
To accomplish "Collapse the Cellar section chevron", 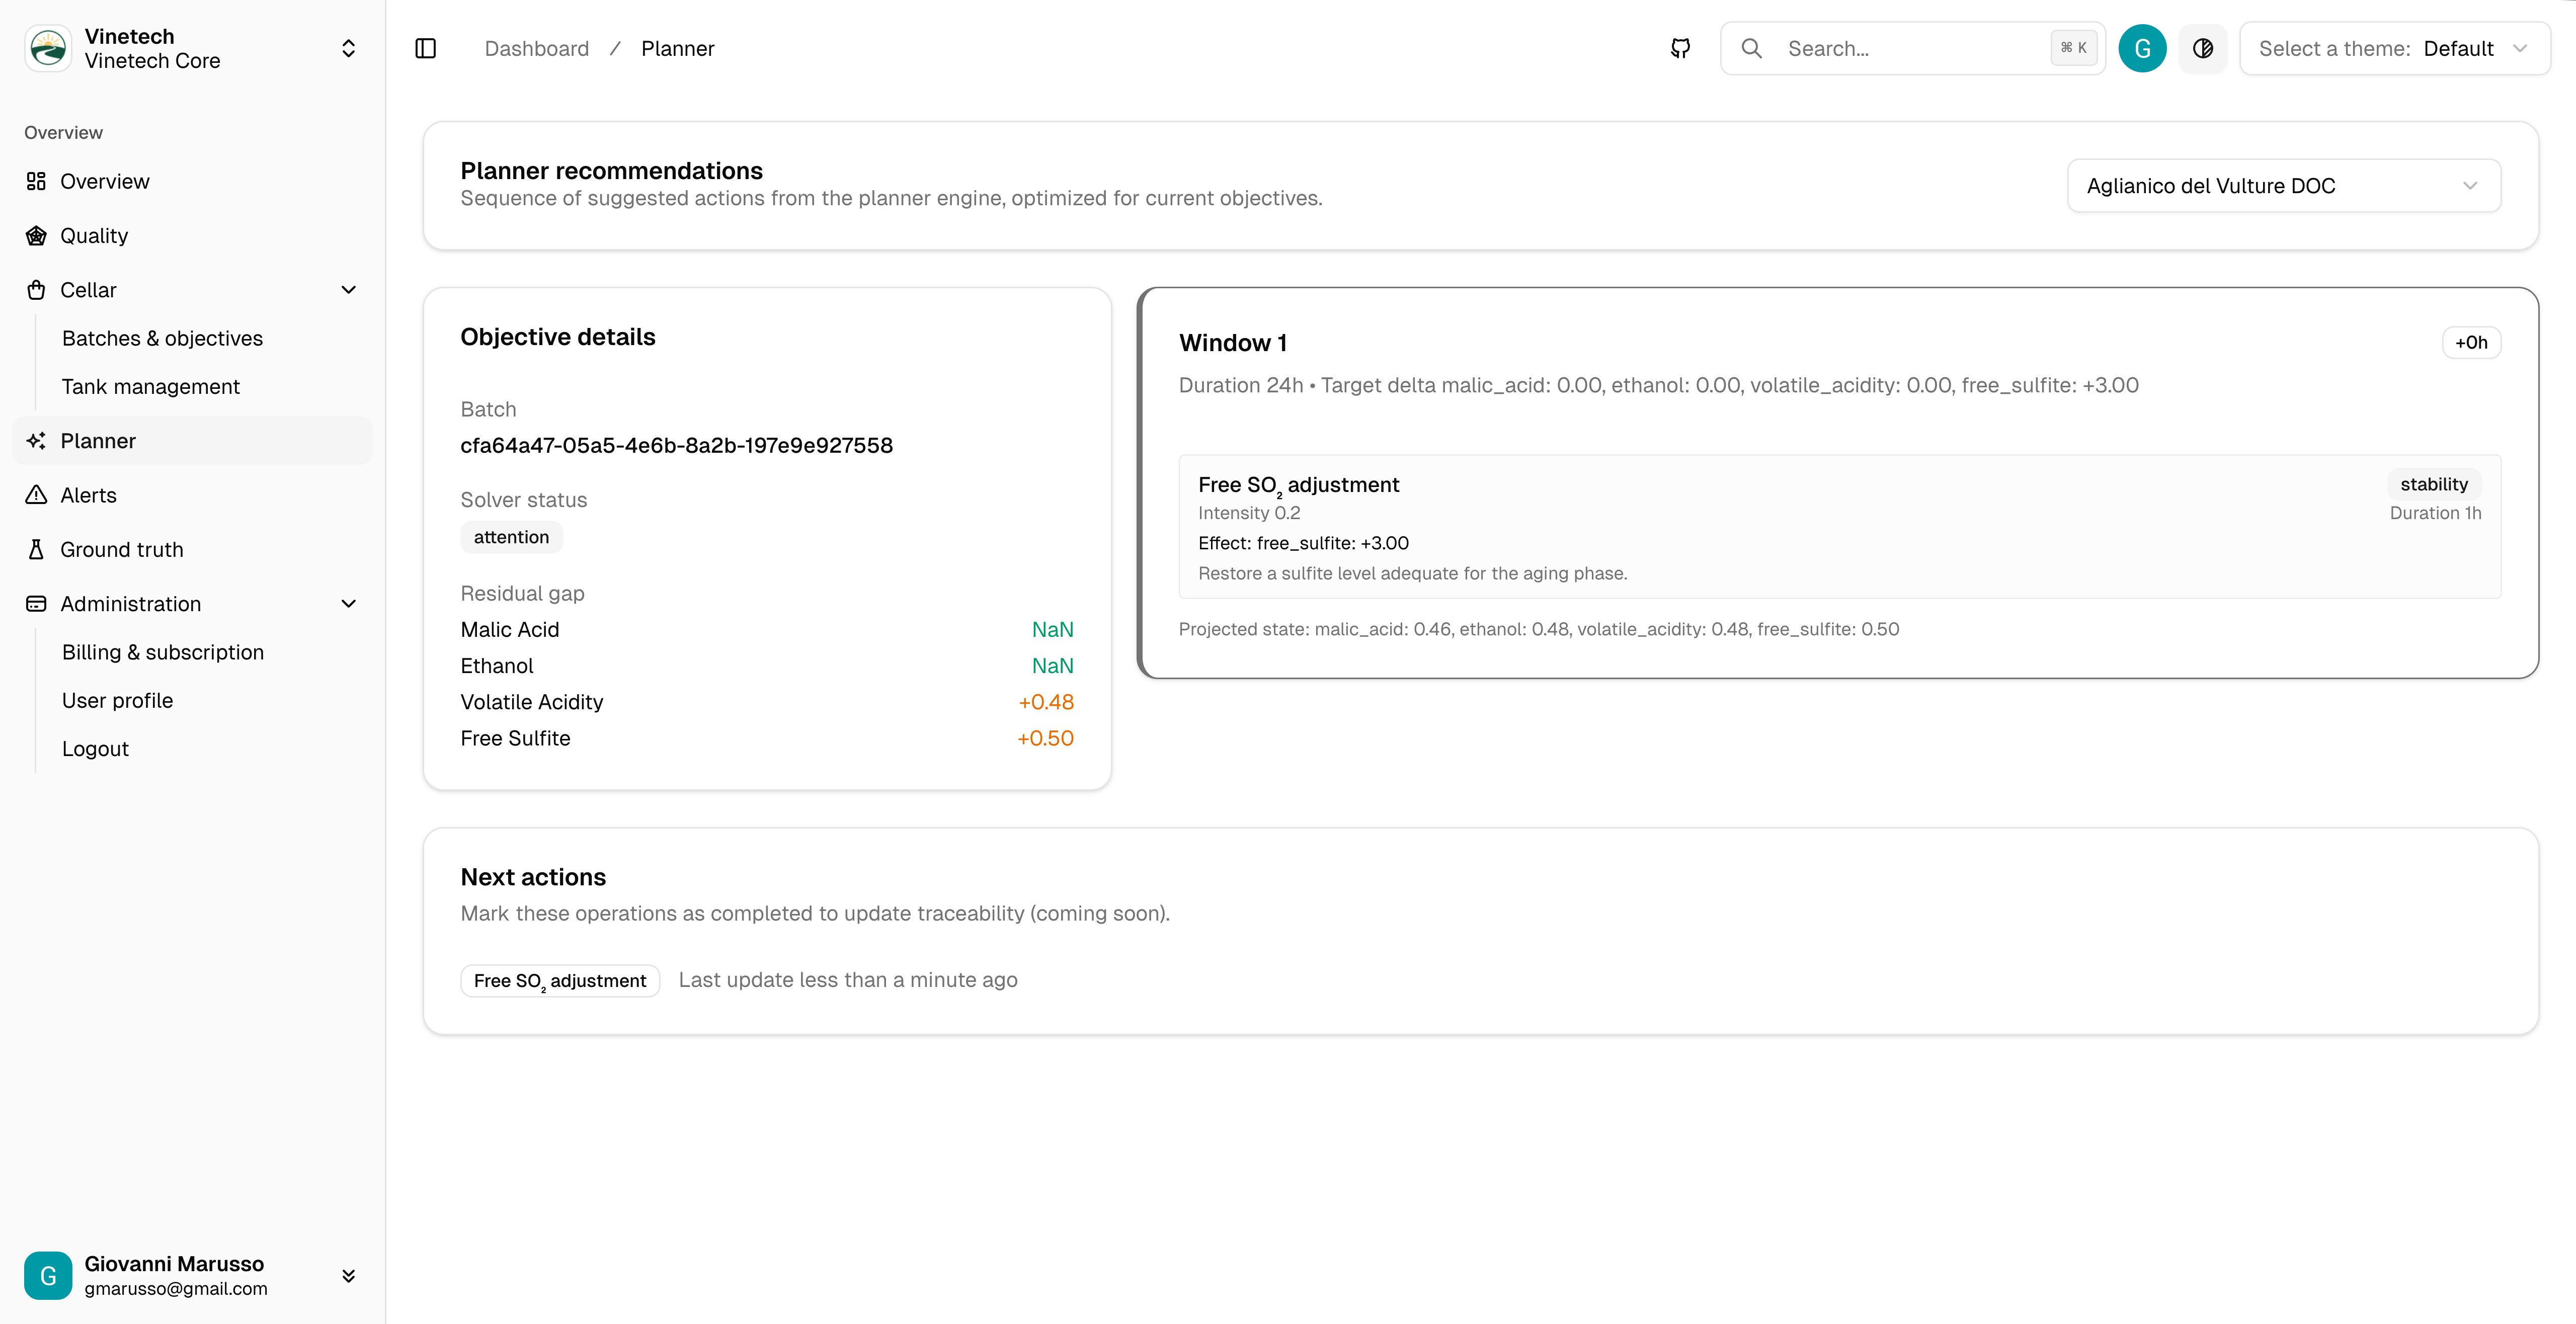I will [348, 290].
